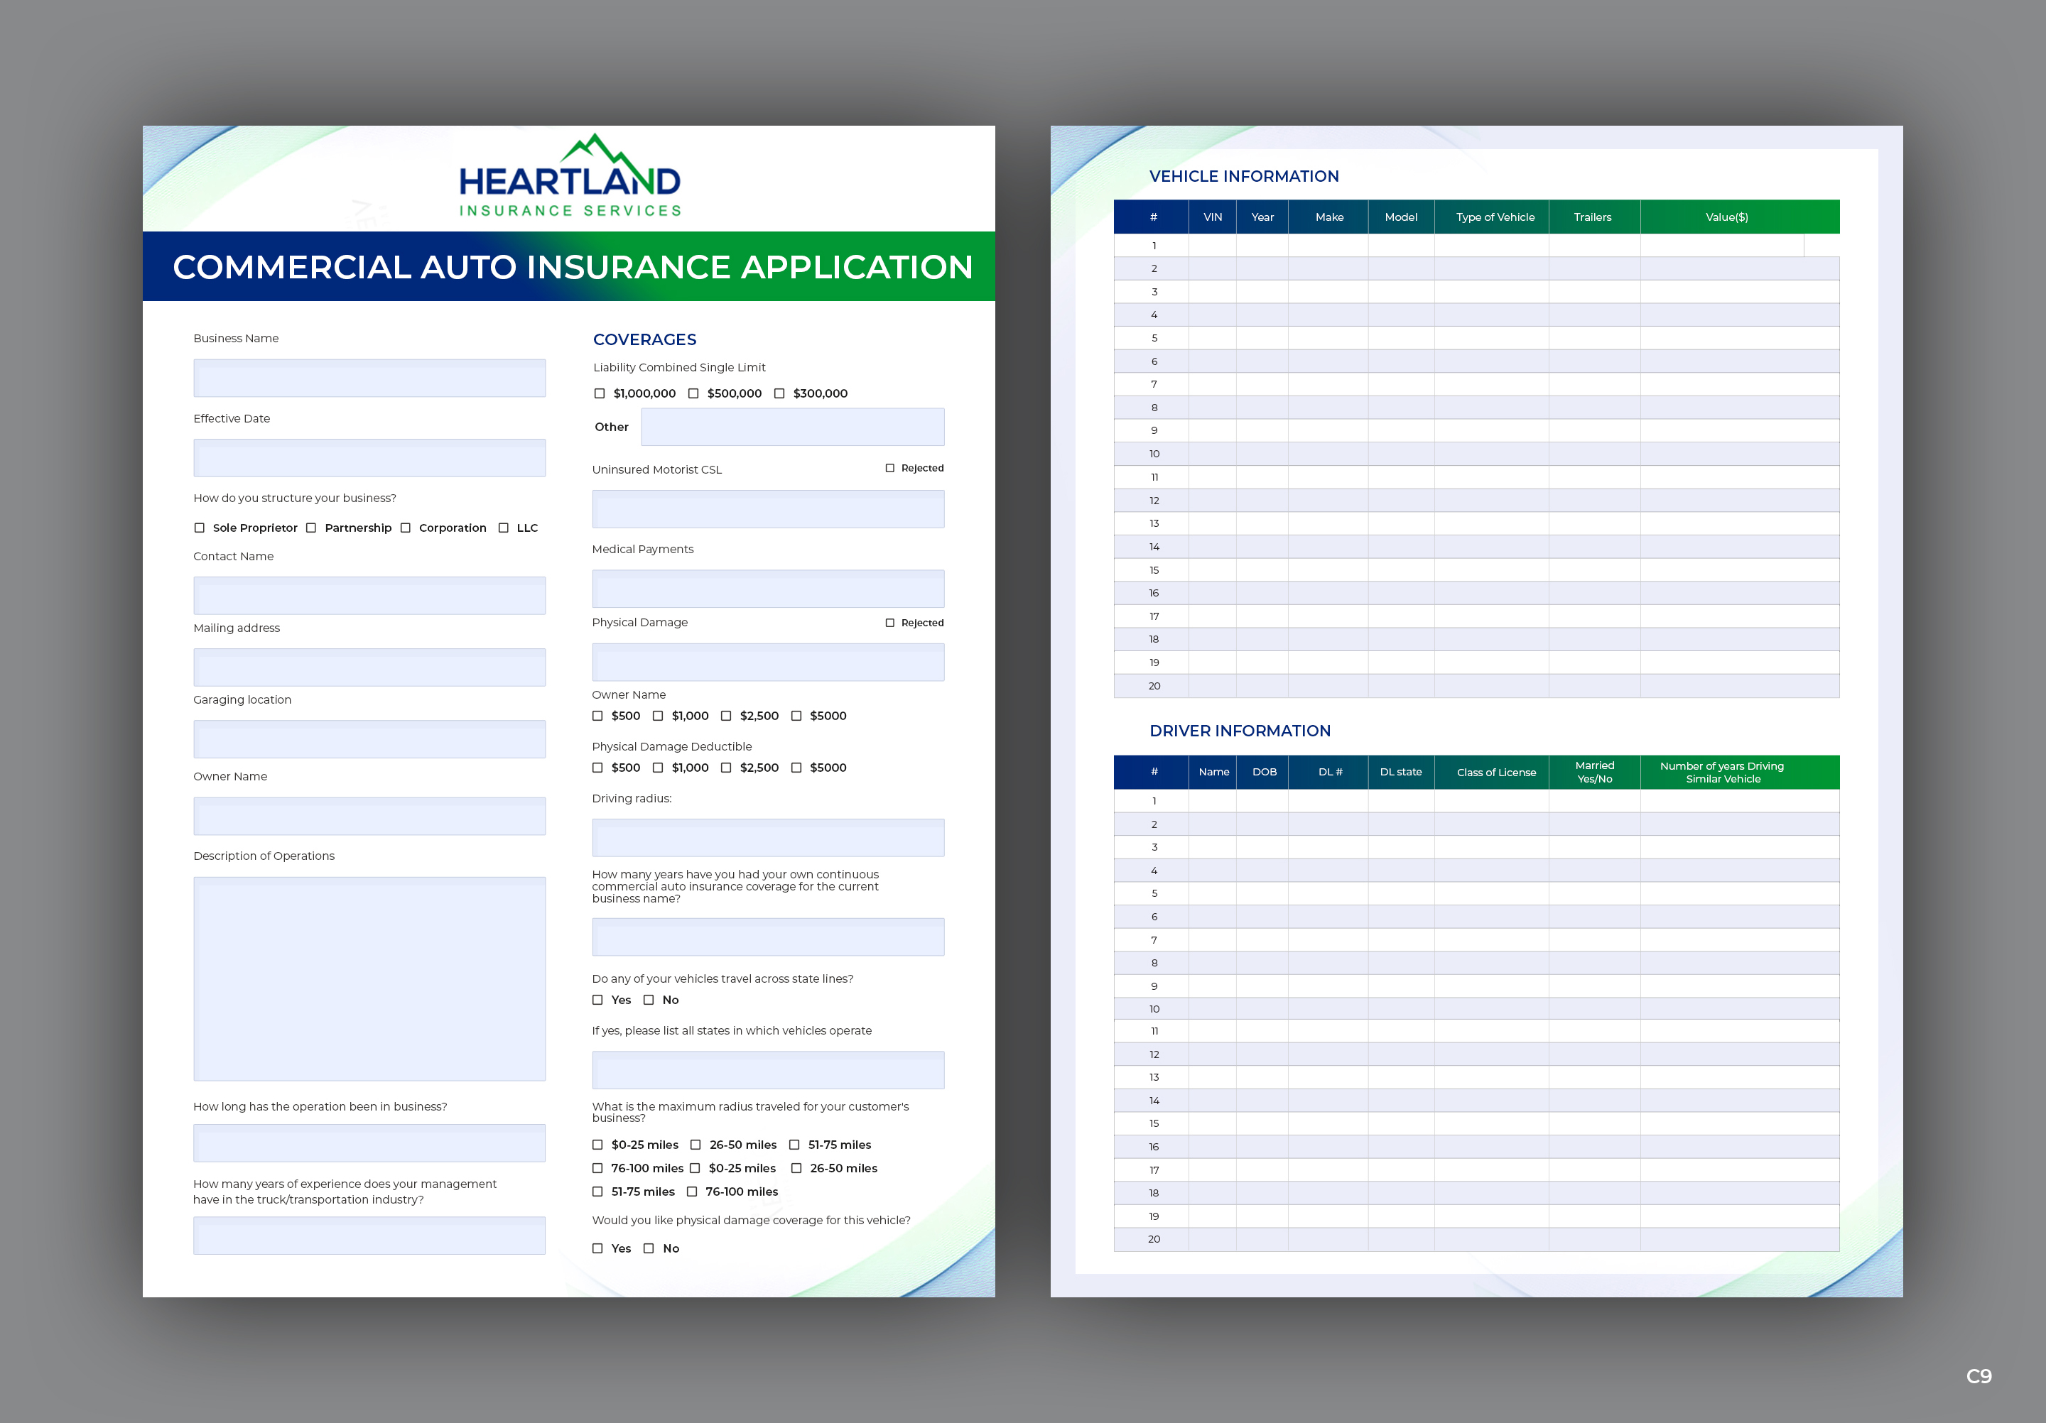
Task: Click the Class of License column header
Action: coord(1493,772)
